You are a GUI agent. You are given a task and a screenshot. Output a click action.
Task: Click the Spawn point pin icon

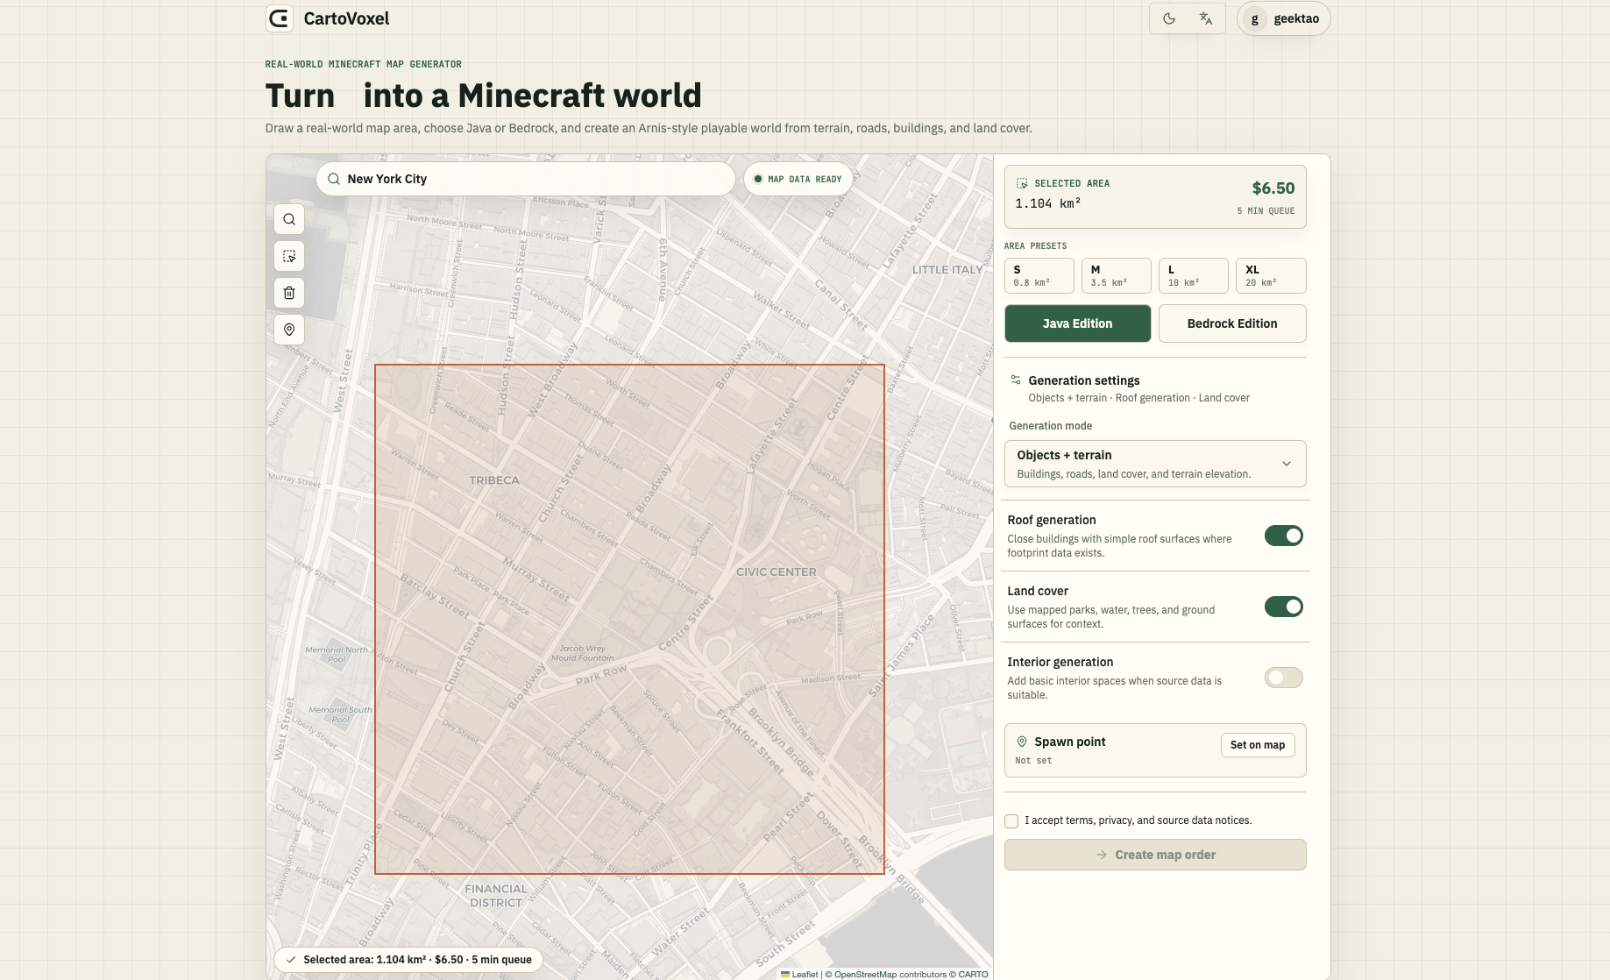(x=1022, y=742)
